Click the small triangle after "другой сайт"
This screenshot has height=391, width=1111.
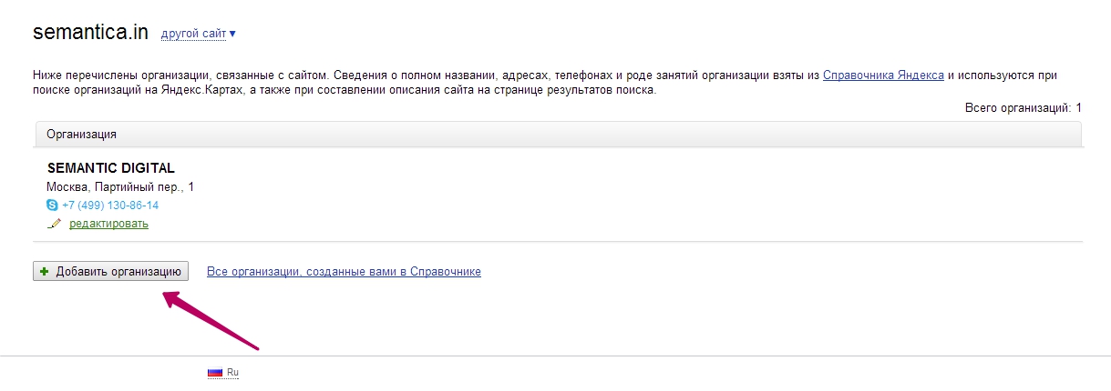point(232,35)
